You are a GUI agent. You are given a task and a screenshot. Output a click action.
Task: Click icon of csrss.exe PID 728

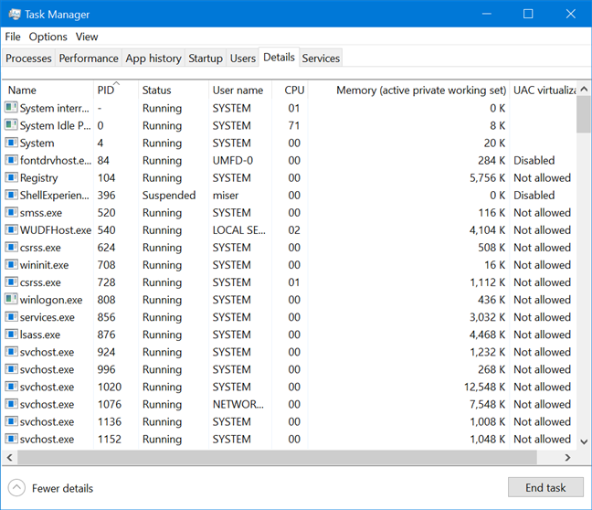tap(11, 282)
